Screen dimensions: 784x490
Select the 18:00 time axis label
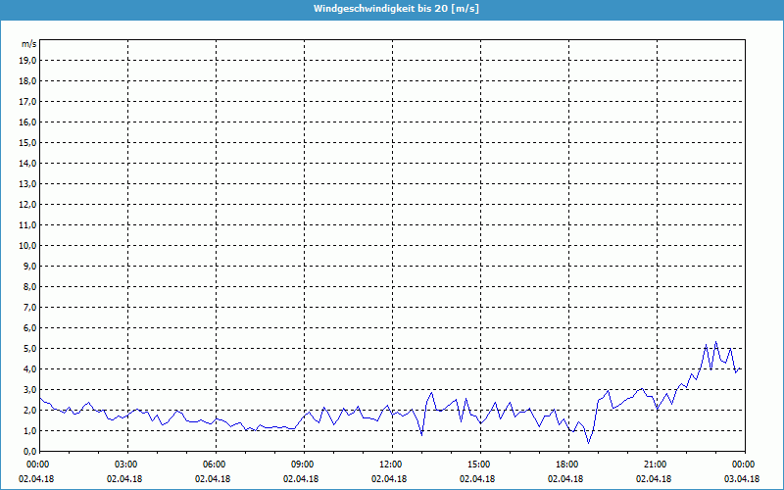pos(567,464)
